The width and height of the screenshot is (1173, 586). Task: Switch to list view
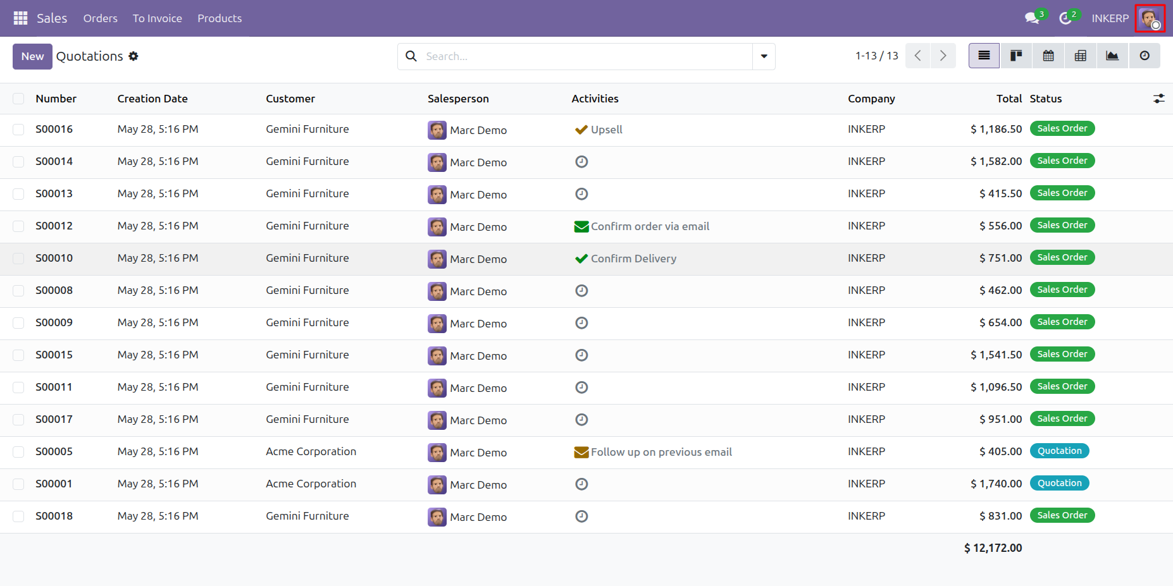984,56
